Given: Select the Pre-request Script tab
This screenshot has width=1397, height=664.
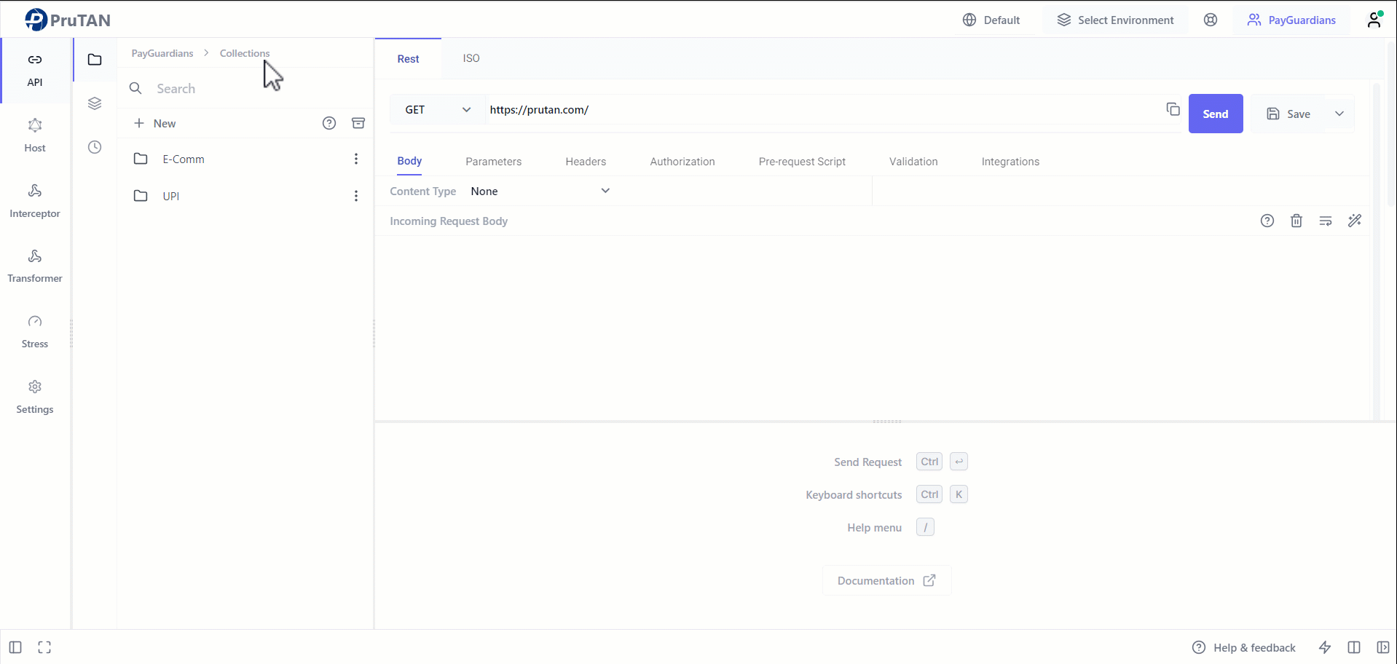Looking at the screenshot, I should pos(802,162).
